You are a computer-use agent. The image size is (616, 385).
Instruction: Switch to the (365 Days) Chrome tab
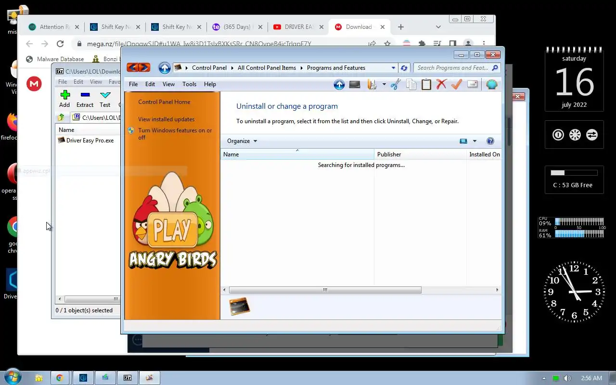237,27
